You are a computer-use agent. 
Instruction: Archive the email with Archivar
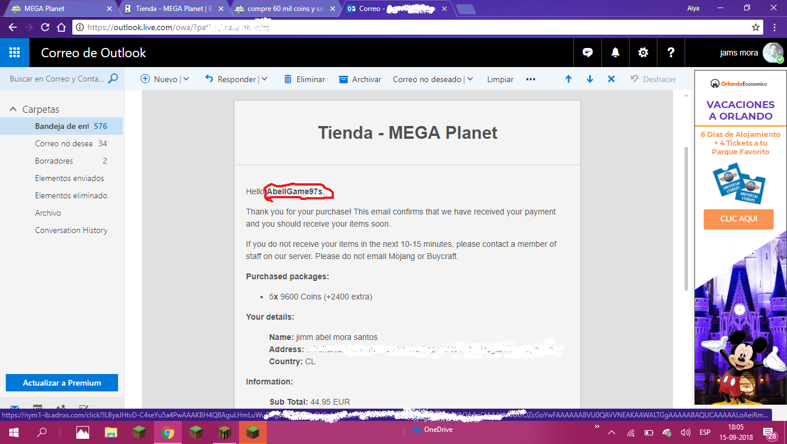(360, 79)
